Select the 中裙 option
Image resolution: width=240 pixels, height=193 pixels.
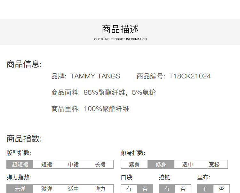click(73, 165)
